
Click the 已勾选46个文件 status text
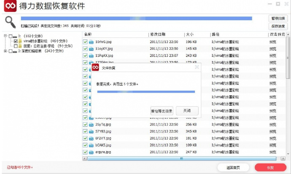[x=20, y=167]
